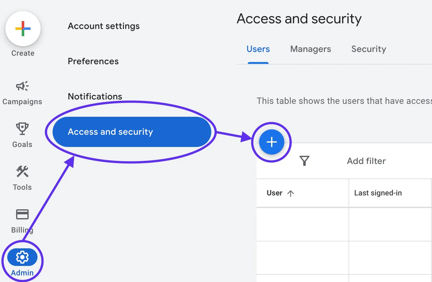Toggle sort order on the User column

tap(290, 193)
